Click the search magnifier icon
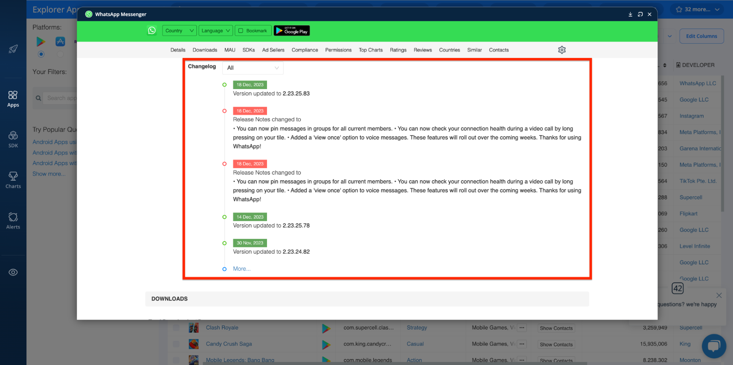The image size is (733, 365). pos(38,98)
